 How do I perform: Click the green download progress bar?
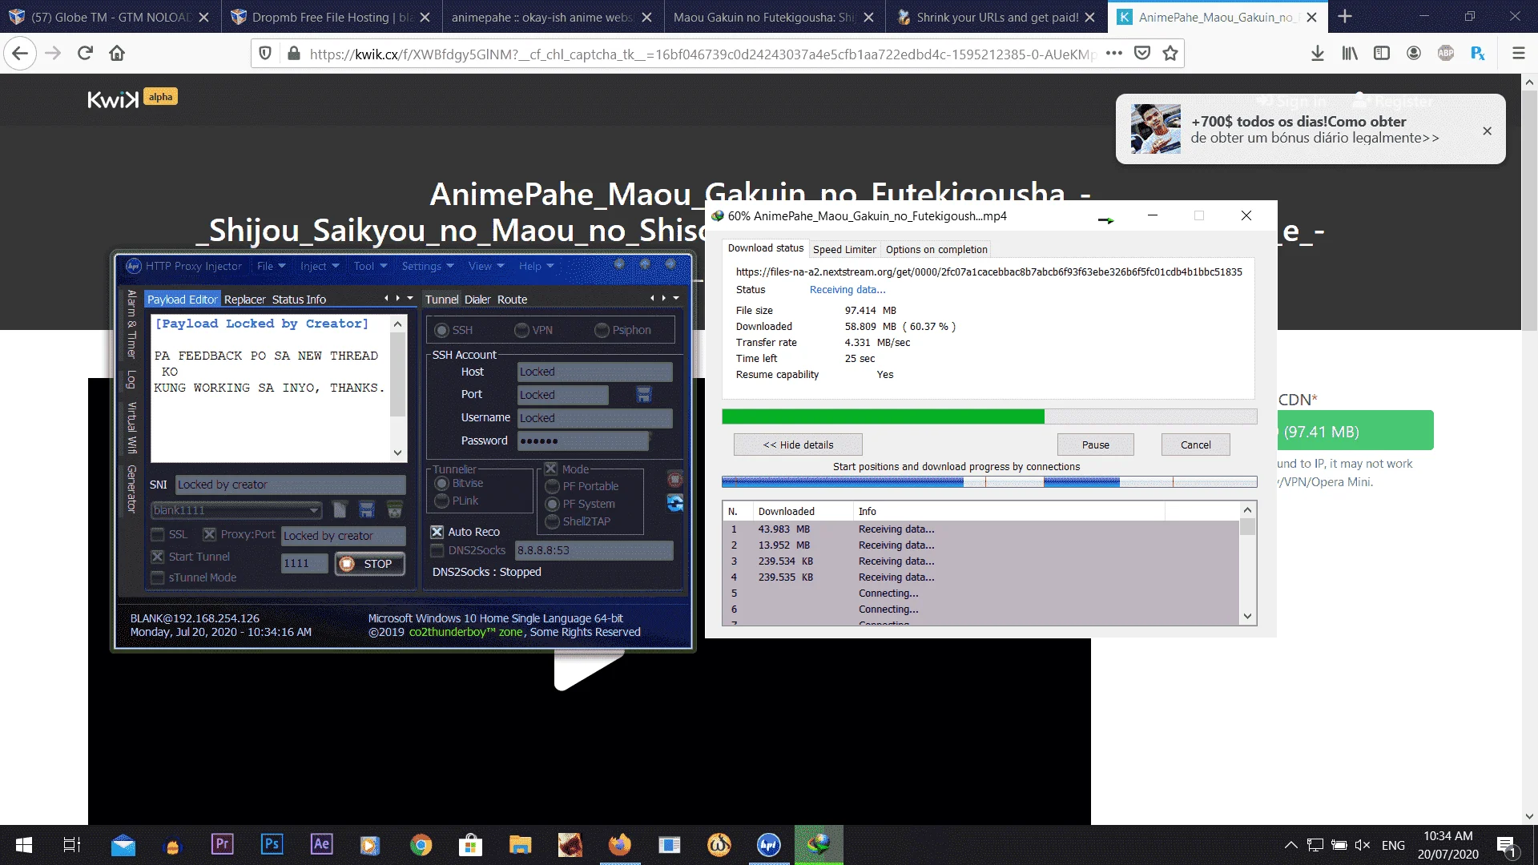[989, 416]
